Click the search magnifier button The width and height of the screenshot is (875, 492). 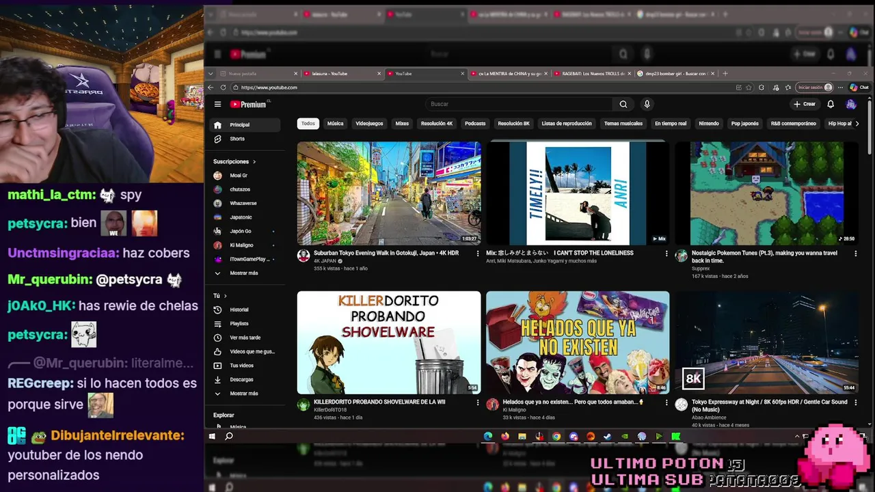(623, 104)
